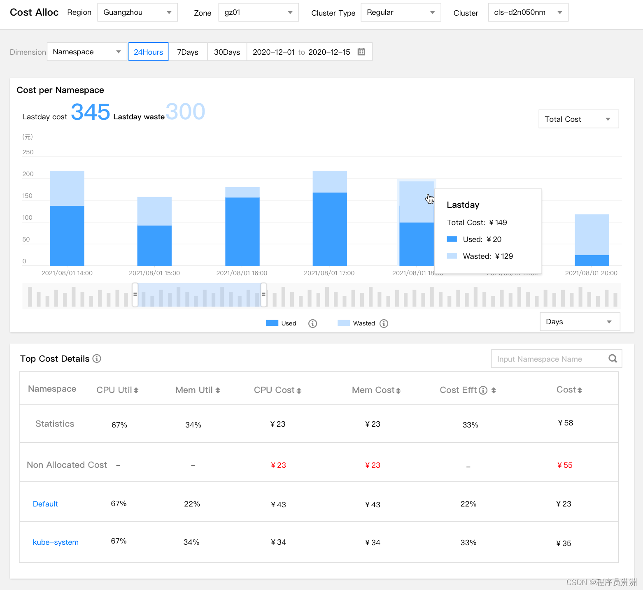Screen dimensions: 643x590
Task: Open the kube-system namespace link
Action: 56,542
